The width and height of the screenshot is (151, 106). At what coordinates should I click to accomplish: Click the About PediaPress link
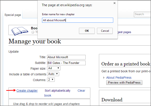[119, 78]
